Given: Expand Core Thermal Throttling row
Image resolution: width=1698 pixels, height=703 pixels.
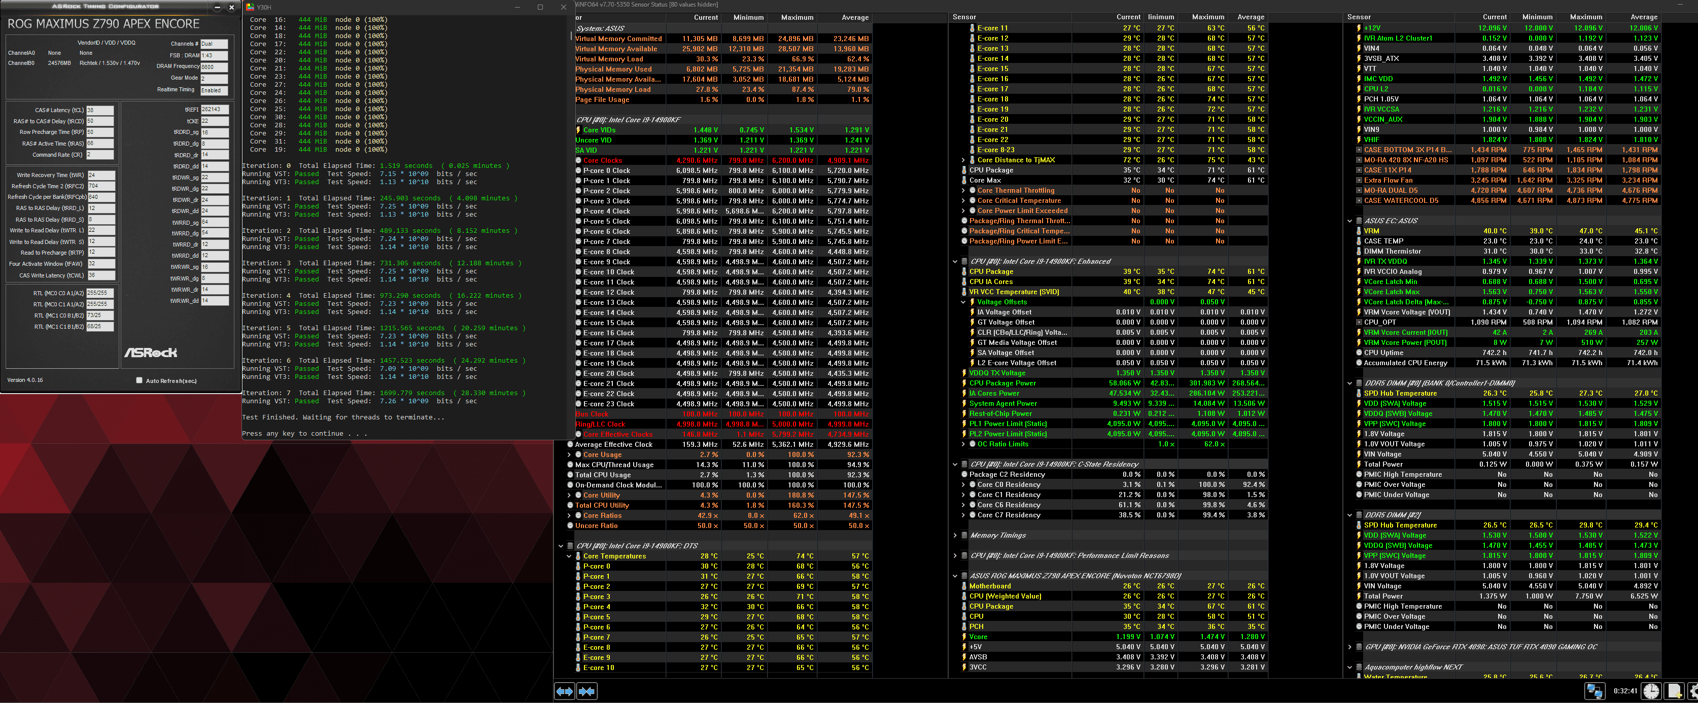Looking at the screenshot, I should (x=964, y=190).
